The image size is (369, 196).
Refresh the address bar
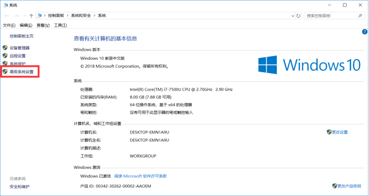(x=299, y=16)
